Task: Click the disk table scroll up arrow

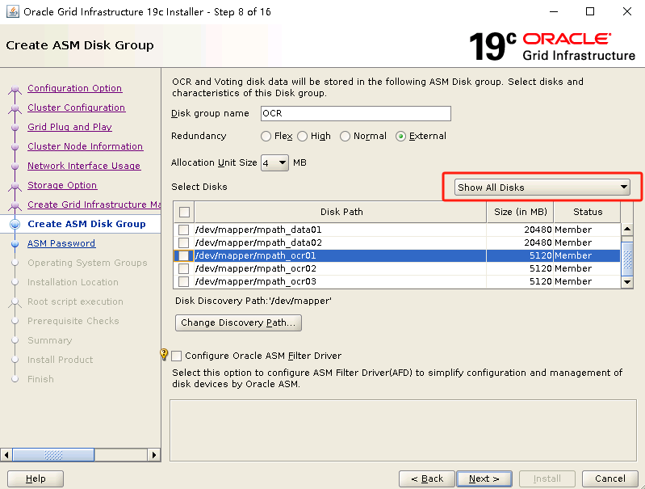Action: coord(627,229)
